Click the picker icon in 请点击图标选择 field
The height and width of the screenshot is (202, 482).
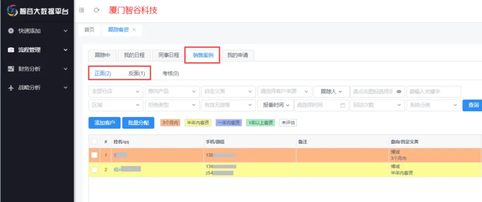399,91
